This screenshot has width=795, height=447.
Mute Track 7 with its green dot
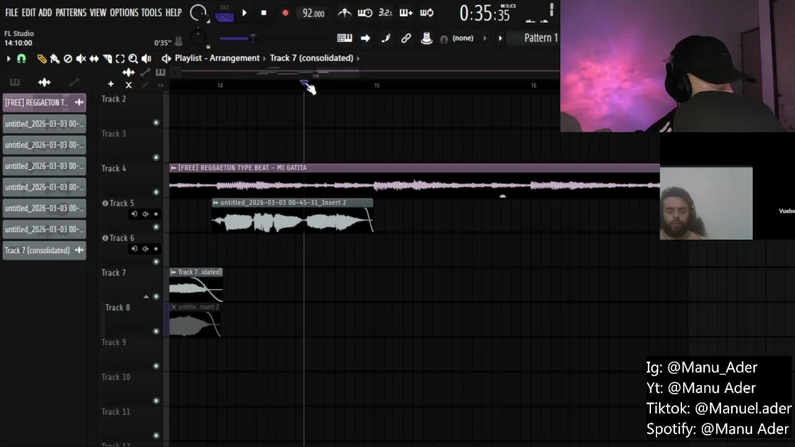(156, 297)
